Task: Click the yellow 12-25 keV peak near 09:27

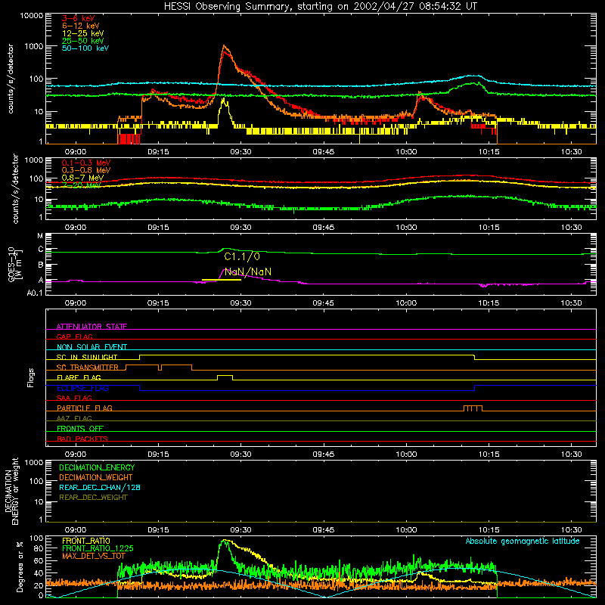Action: tap(223, 101)
